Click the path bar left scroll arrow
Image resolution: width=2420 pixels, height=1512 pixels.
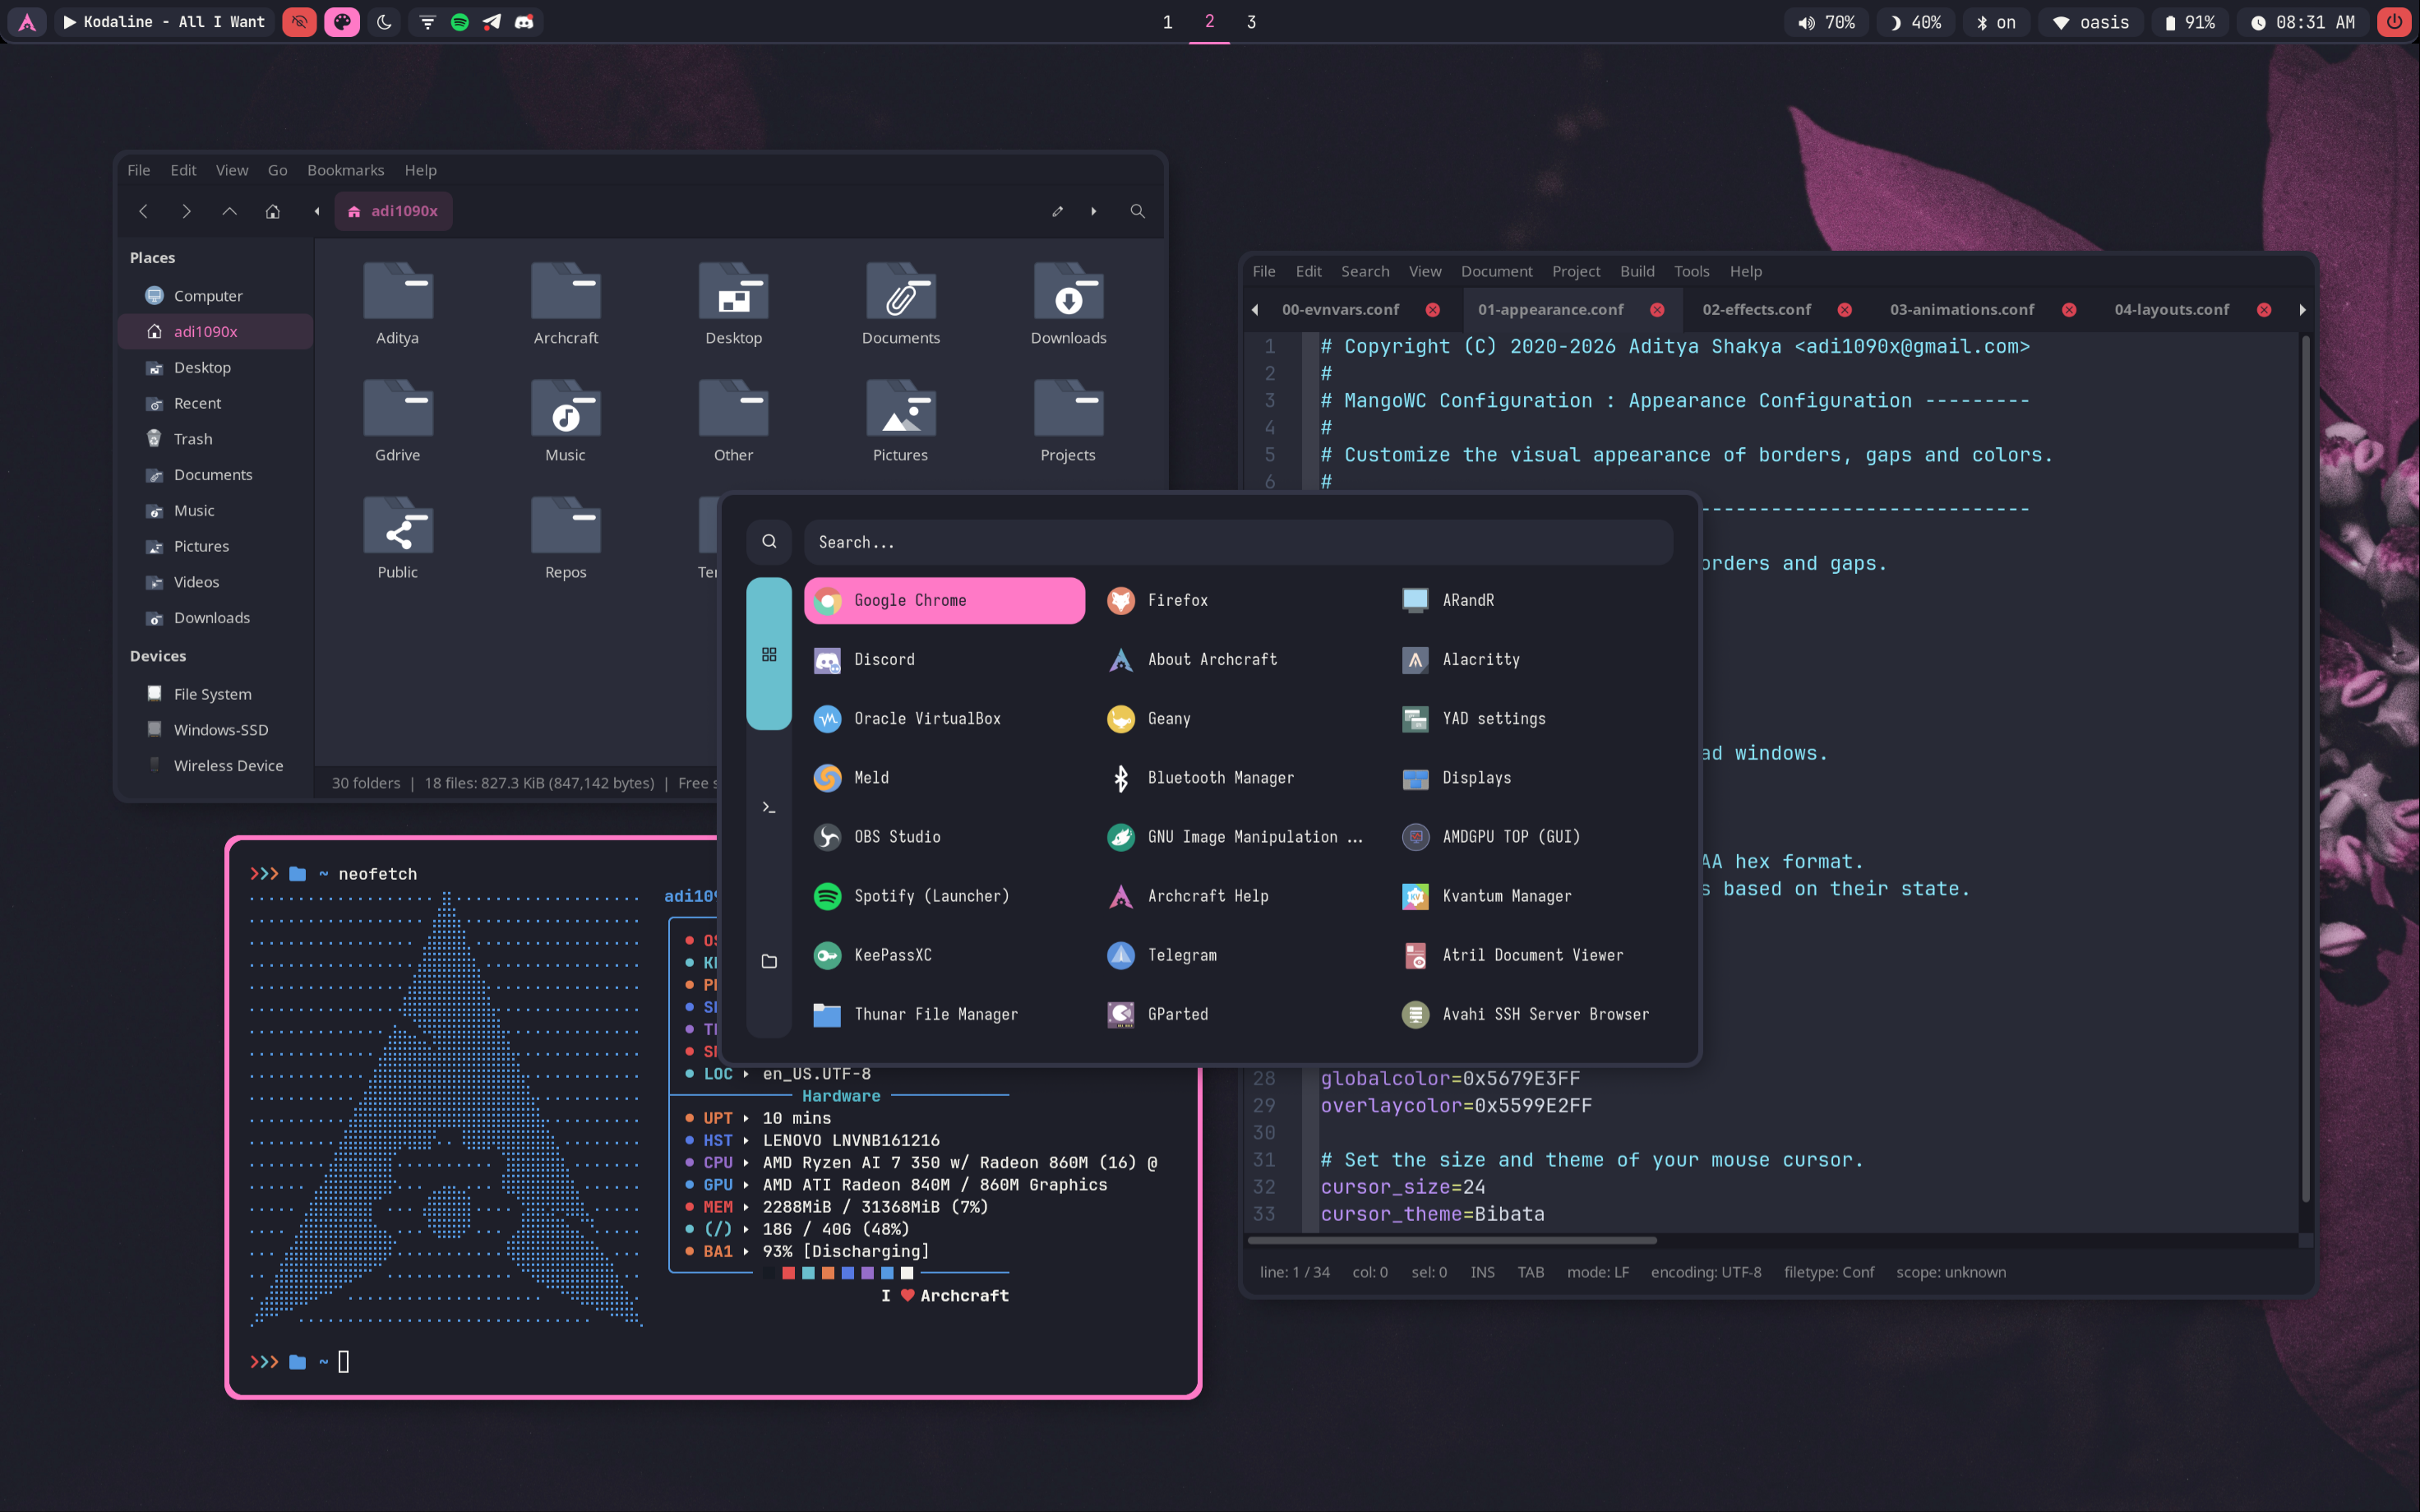316,211
